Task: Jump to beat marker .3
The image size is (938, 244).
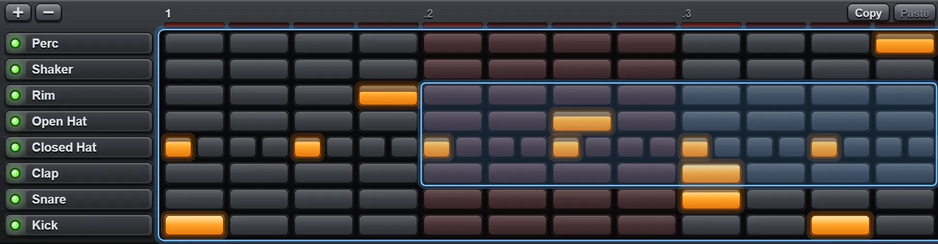Action: pyautogui.click(x=687, y=13)
